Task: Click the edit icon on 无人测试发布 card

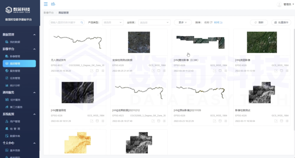Action: pos(92,71)
